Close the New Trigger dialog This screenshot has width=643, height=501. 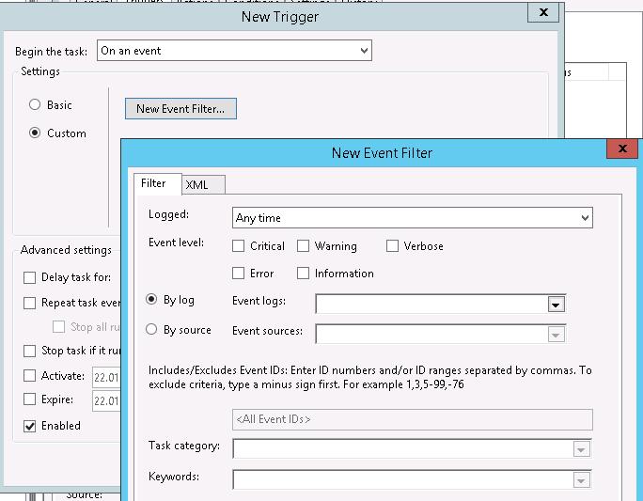(x=543, y=12)
